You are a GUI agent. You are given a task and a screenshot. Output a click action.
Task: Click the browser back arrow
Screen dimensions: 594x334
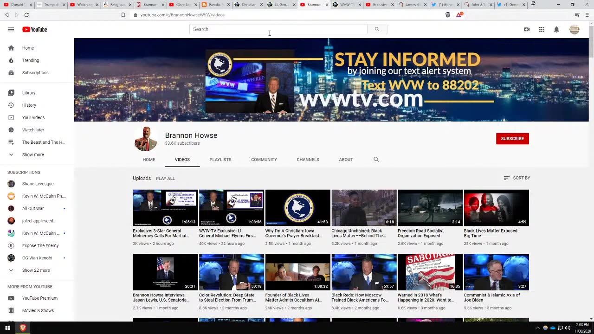[x=7, y=15]
